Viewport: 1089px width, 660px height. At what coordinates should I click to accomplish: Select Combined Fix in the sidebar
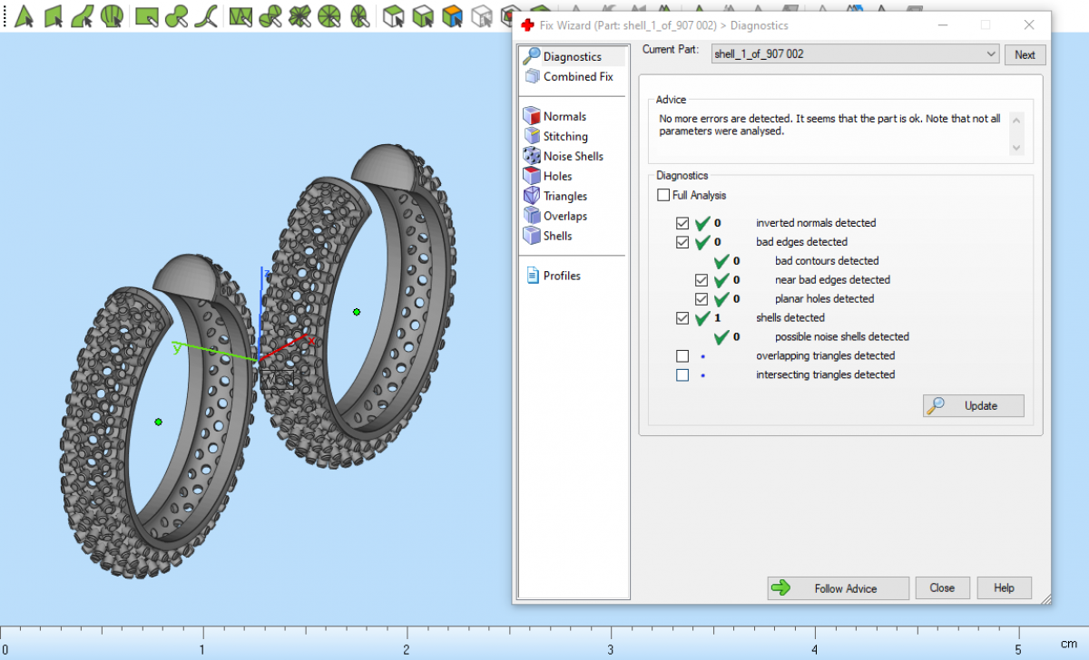[x=577, y=77]
